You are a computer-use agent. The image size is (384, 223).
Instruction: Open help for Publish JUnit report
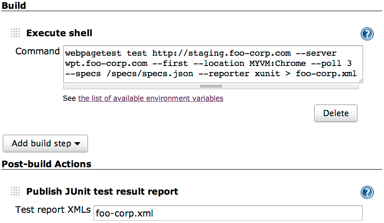(367, 192)
